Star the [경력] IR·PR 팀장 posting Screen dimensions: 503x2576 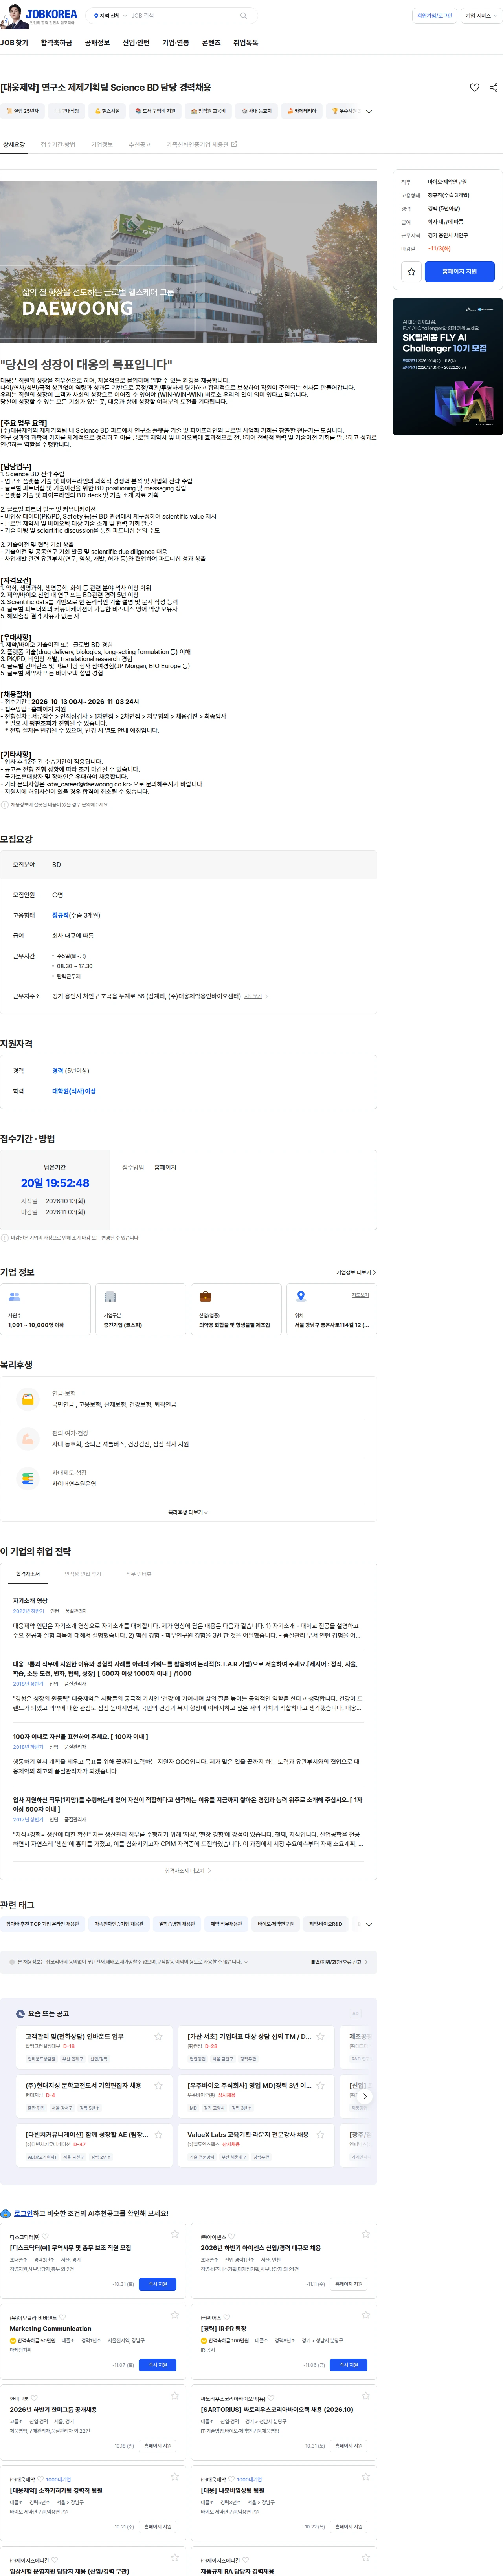pos(365,2314)
